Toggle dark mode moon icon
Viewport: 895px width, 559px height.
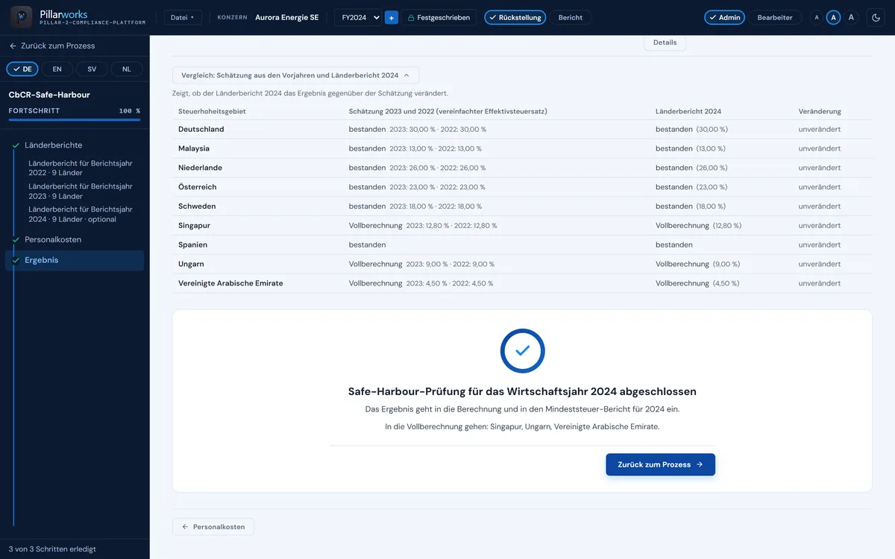tap(876, 17)
